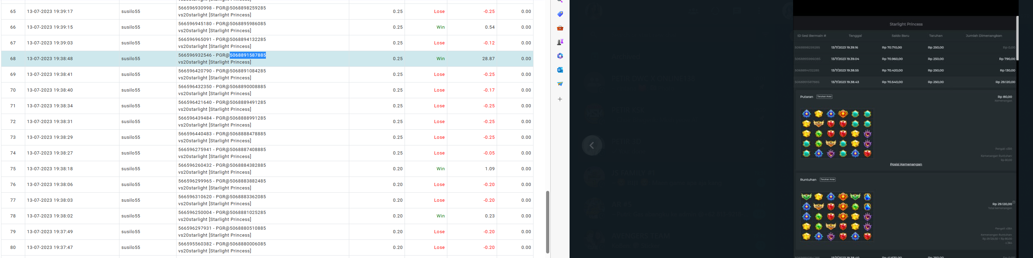The width and height of the screenshot is (1033, 258).
Task: Click the -0.12 amount in row 67
Action: click(x=489, y=43)
